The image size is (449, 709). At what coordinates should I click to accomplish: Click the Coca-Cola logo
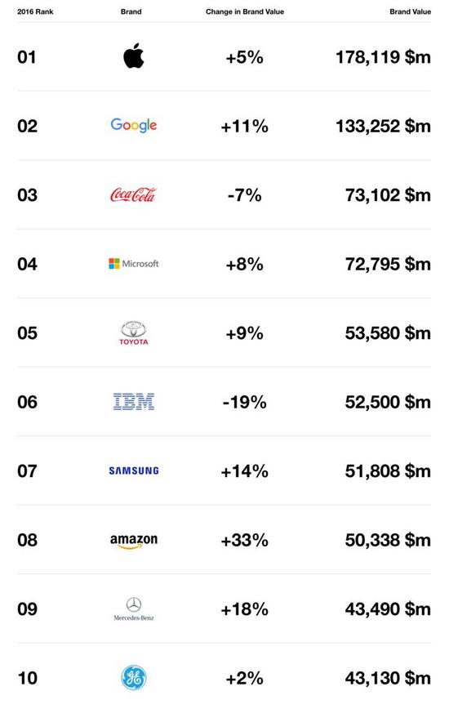(x=133, y=194)
